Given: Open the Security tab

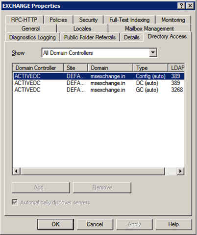Looking at the screenshot, I should coord(88,20).
